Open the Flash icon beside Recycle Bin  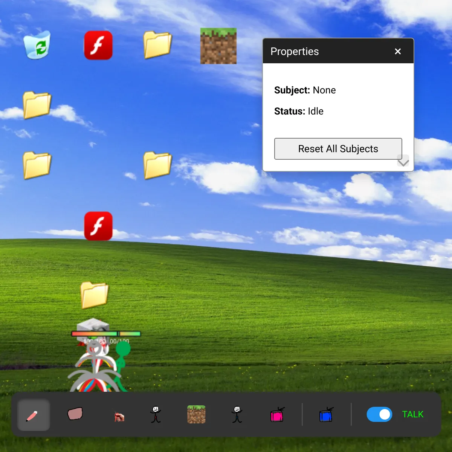click(98, 45)
